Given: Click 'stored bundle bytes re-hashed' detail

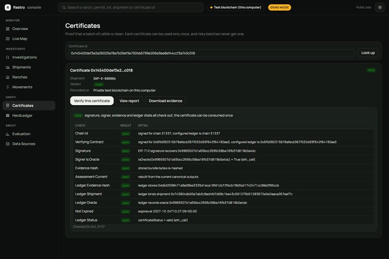Looking at the screenshot, I should click(160, 168).
